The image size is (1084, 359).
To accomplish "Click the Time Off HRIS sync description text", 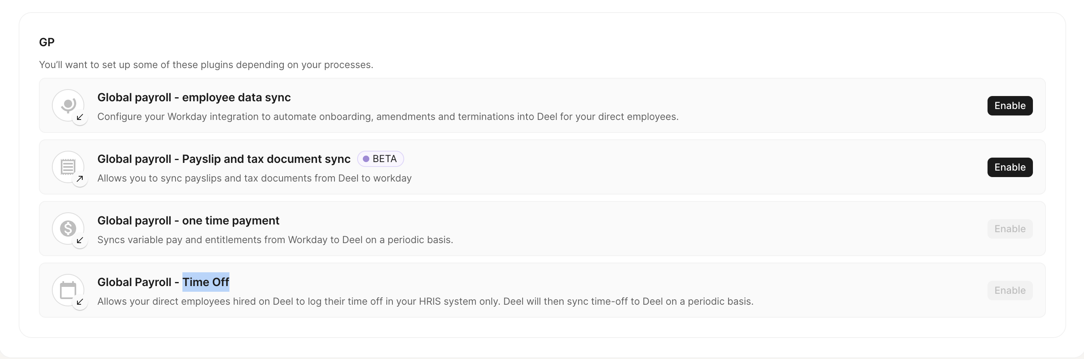I will (425, 301).
